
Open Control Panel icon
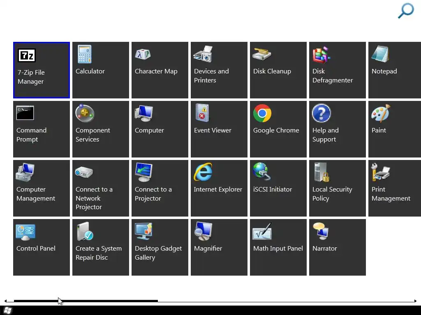(25, 232)
